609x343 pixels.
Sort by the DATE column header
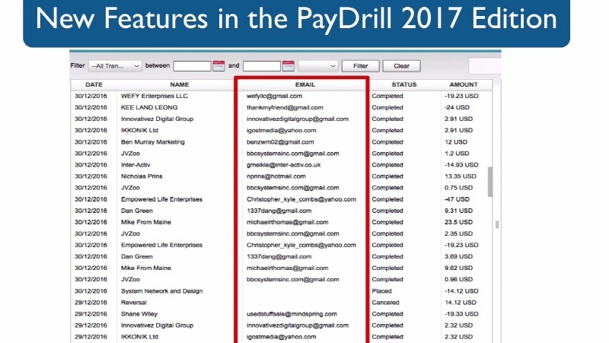tap(94, 84)
